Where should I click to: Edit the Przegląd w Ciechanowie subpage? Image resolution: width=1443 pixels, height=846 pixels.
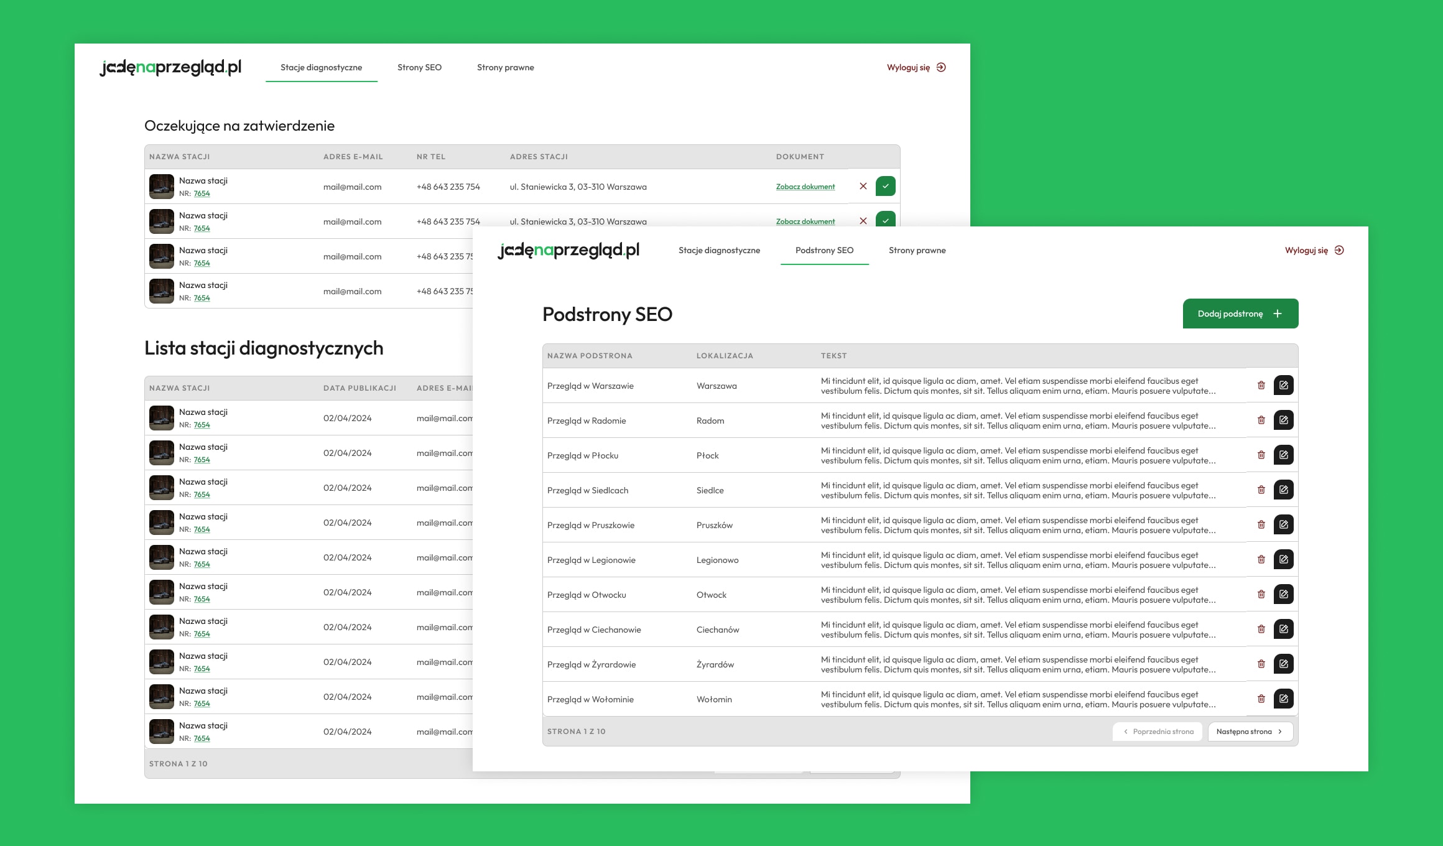1284,630
